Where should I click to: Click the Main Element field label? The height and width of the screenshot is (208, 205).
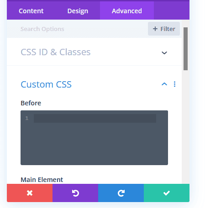[x=42, y=180]
